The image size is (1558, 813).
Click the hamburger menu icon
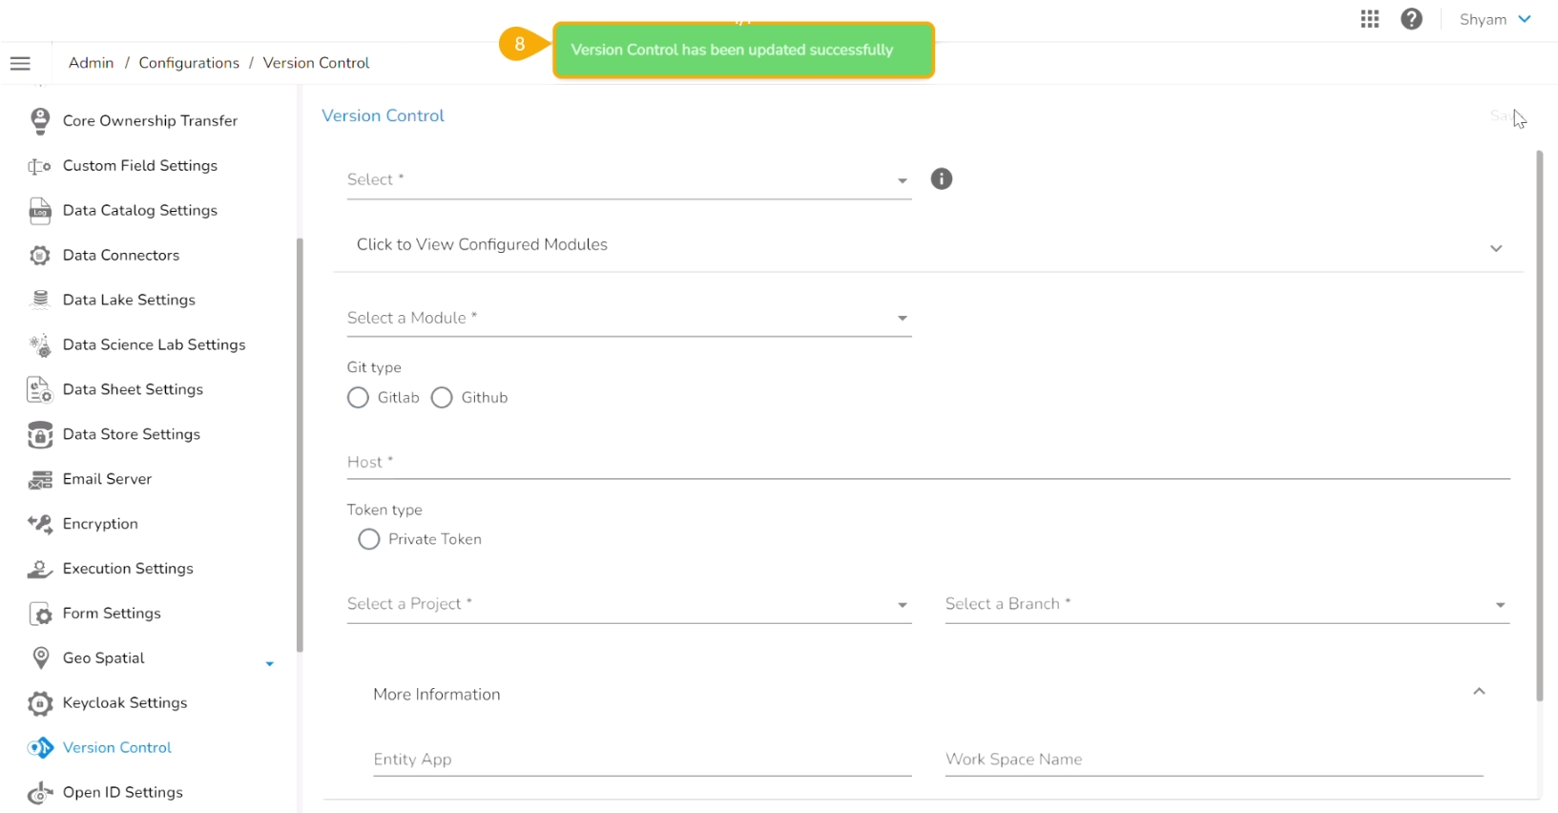20,63
